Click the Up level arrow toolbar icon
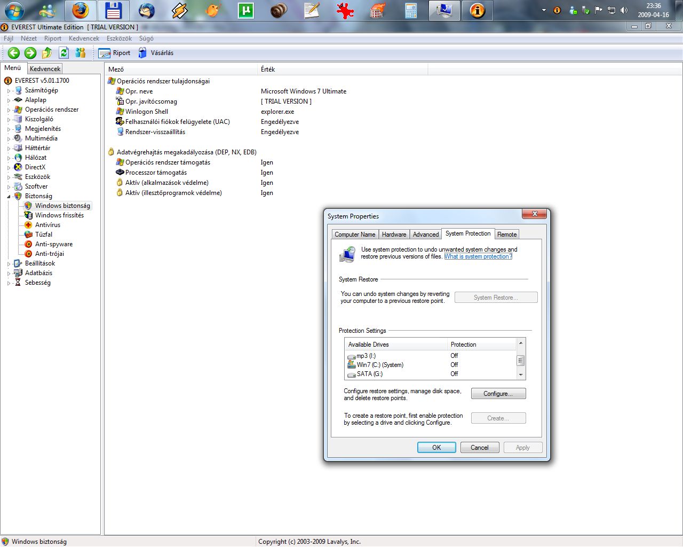The height and width of the screenshot is (547, 683). coord(47,52)
